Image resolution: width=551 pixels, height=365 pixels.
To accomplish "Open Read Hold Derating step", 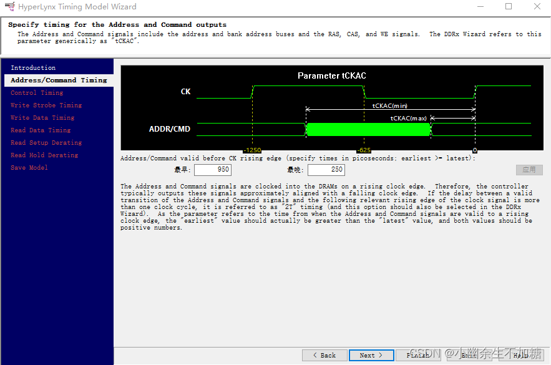I will (44, 155).
